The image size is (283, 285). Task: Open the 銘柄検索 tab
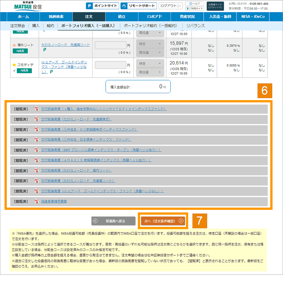click(56, 17)
